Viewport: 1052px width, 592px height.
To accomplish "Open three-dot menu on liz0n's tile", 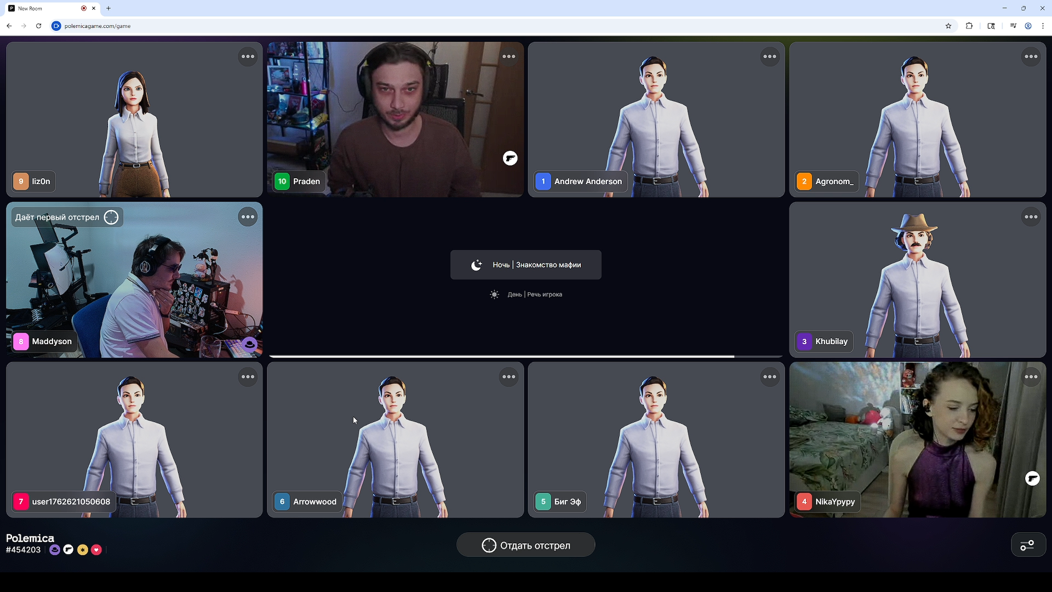I will (248, 56).
